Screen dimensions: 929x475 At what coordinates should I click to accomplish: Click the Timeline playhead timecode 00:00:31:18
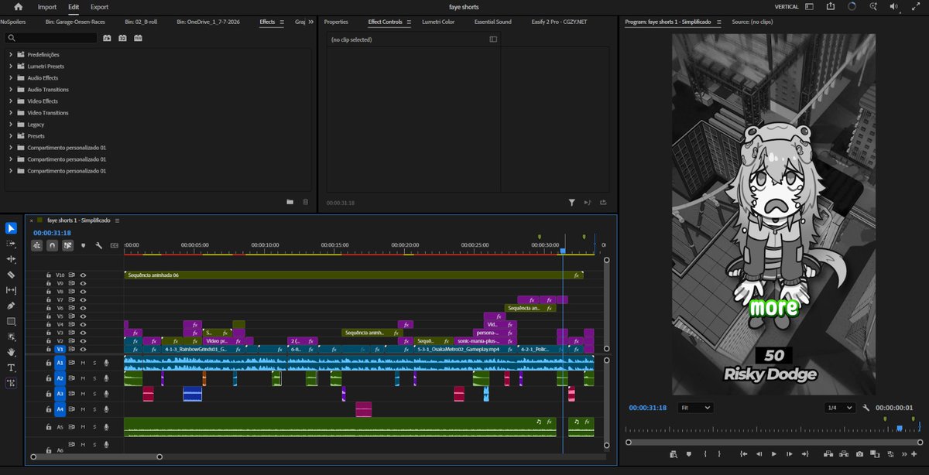click(52, 233)
